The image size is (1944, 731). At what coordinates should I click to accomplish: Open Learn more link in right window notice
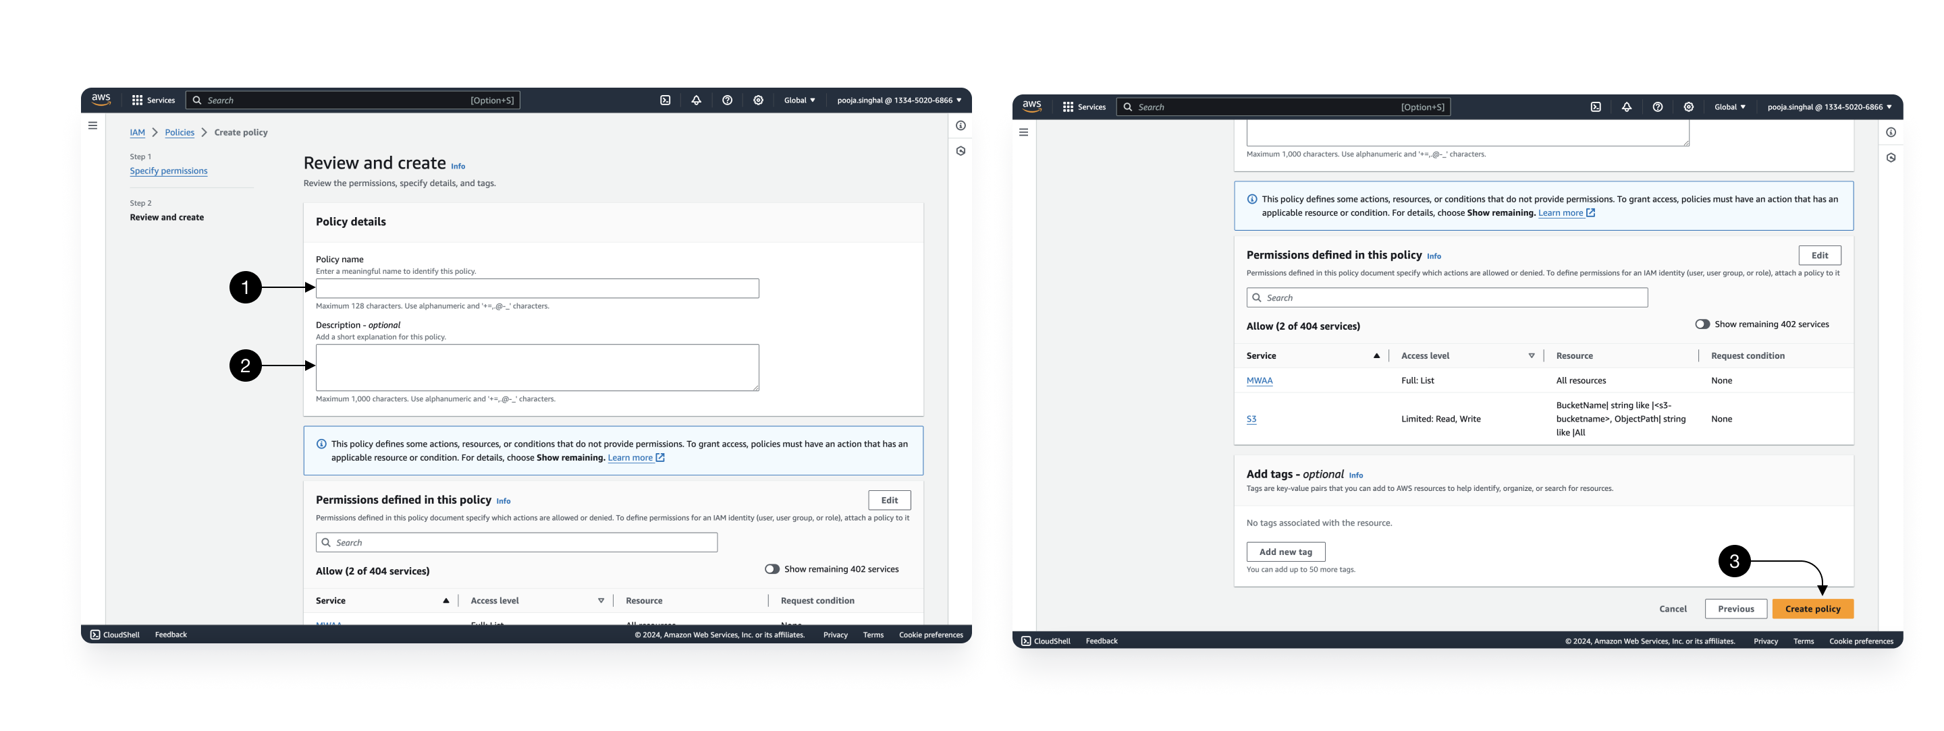(1567, 212)
